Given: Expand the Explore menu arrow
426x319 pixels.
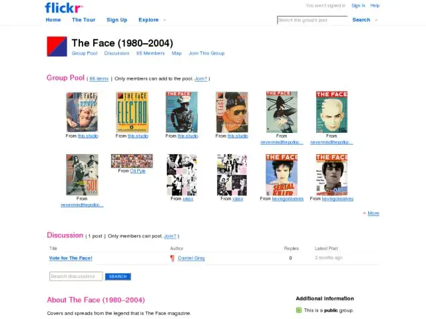Looking at the screenshot, I should tap(164, 20).
